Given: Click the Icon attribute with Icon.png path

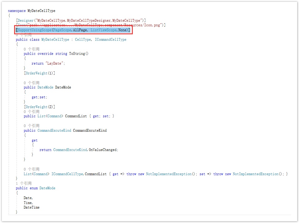Looking at the screenshot, I should (x=91, y=25).
